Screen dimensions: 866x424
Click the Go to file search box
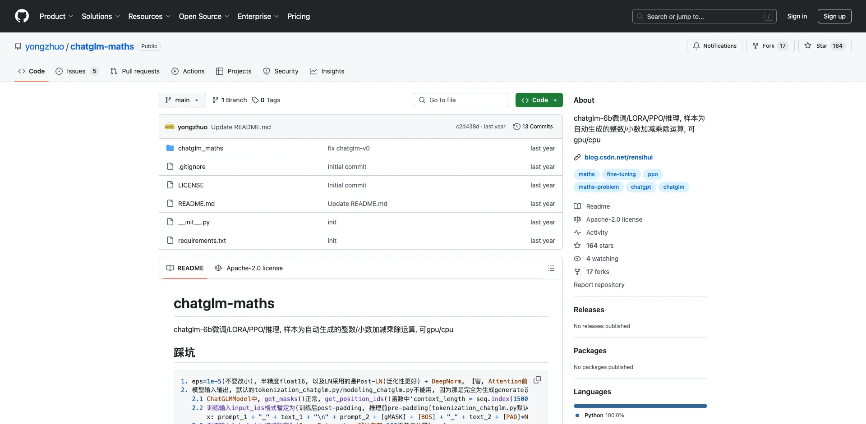[461, 100]
